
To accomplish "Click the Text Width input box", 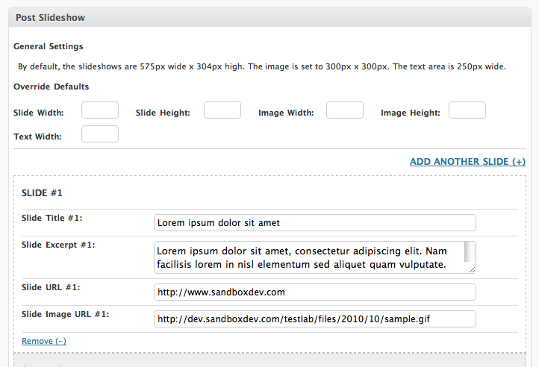I will pos(100,134).
